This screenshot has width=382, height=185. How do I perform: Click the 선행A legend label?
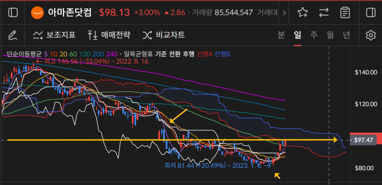(204, 54)
